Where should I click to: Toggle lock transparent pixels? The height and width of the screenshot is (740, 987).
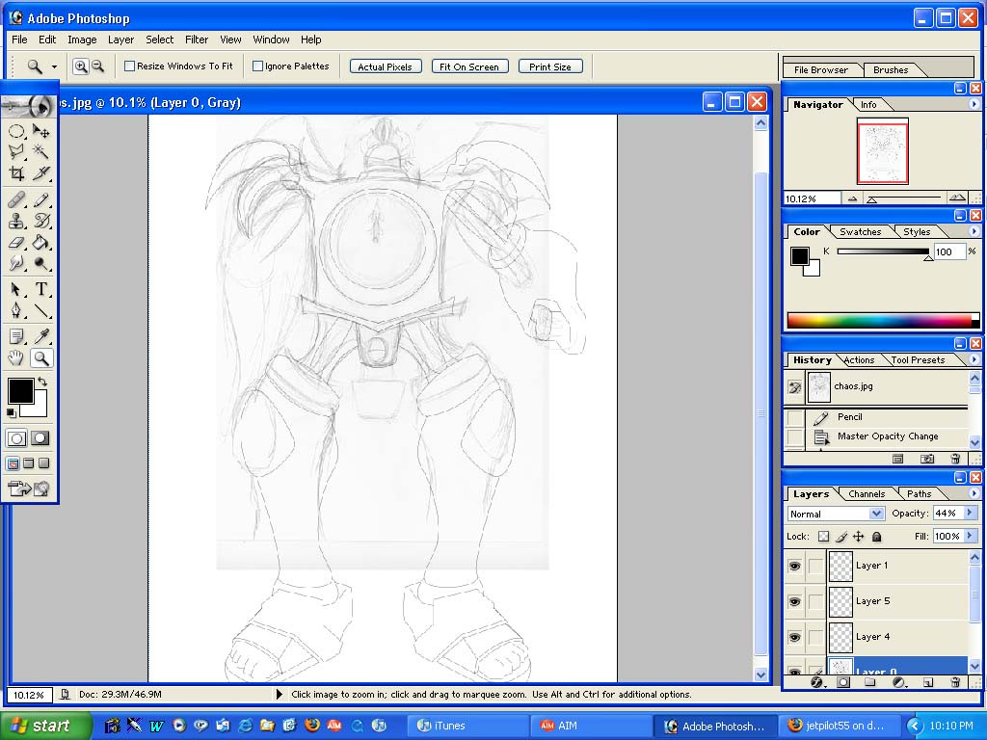(823, 537)
